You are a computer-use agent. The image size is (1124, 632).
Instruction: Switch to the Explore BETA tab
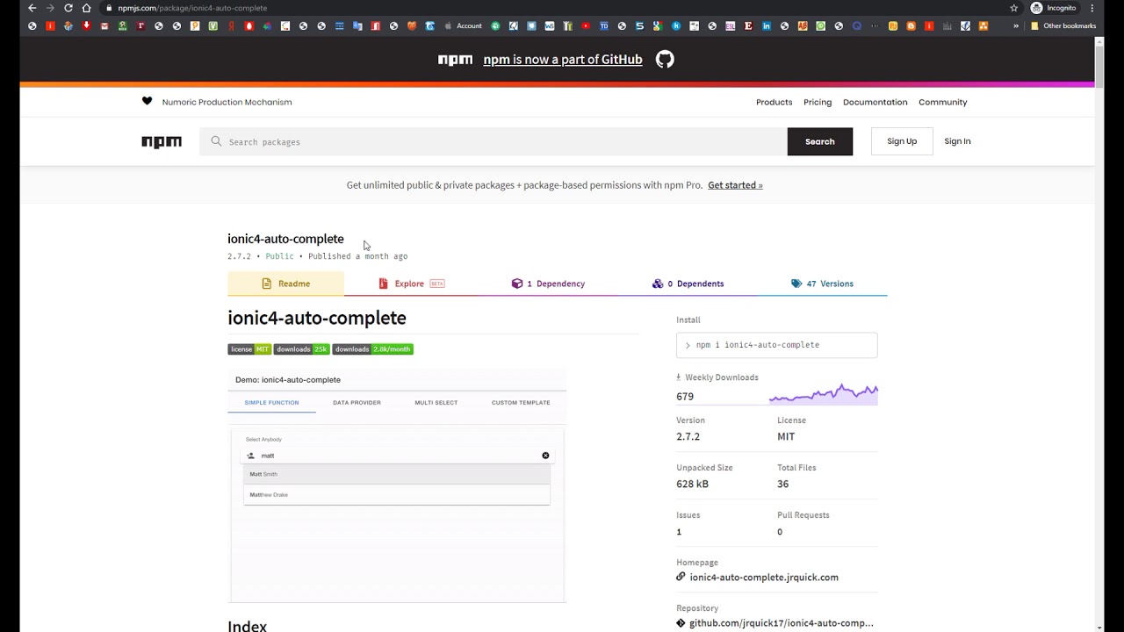pos(411,284)
